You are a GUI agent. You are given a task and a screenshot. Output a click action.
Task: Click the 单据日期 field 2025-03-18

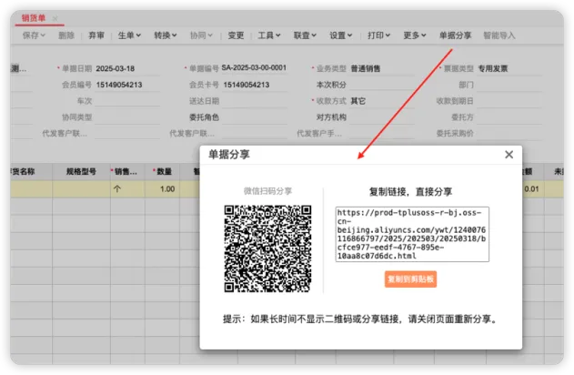click(127, 68)
